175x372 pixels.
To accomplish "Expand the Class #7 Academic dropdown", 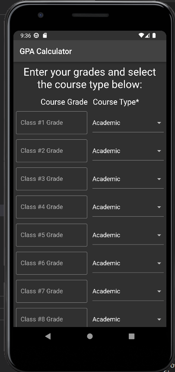I will click(x=128, y=292).
